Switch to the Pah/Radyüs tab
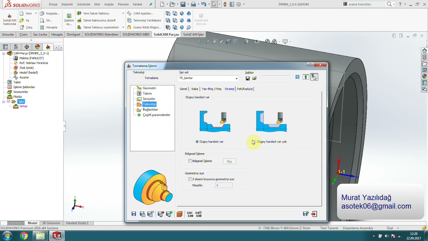Viewport: 428px width, 241px height. [x=245, y=89]
